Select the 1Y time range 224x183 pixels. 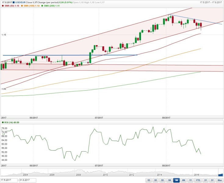pos(191,180)
